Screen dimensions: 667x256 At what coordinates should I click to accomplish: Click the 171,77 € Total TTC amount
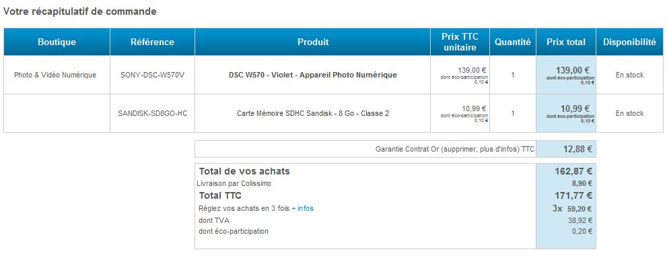pos(573,196)
